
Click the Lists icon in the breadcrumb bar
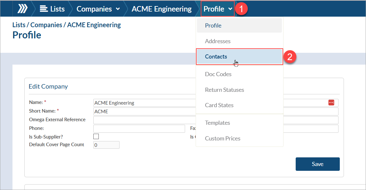coord(43,9)
